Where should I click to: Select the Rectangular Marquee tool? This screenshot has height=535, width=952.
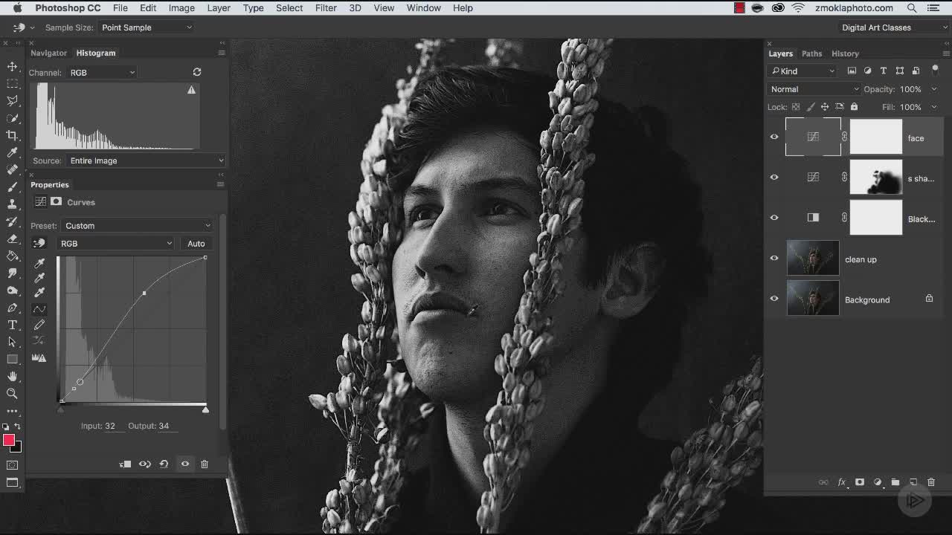point(13,84)
